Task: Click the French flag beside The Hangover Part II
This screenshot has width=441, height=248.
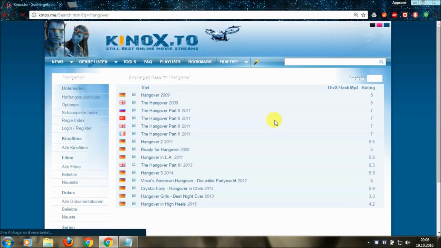Action: tap(122, 134)
